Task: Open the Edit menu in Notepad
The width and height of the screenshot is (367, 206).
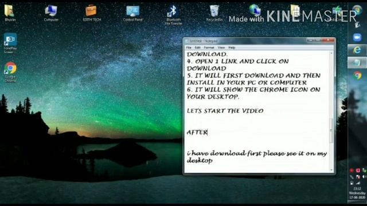Action: [197, 47]
